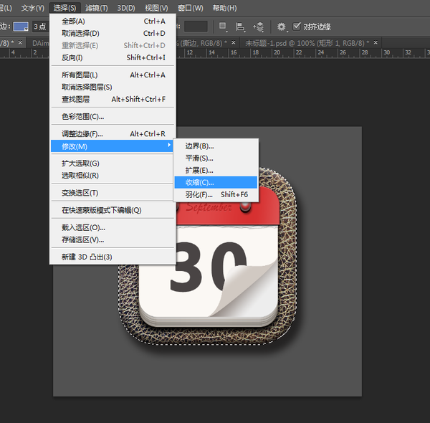Choose 收缩(C)... in submenu
Viewport: 430px width, 423px height.
tap(216, 182)
